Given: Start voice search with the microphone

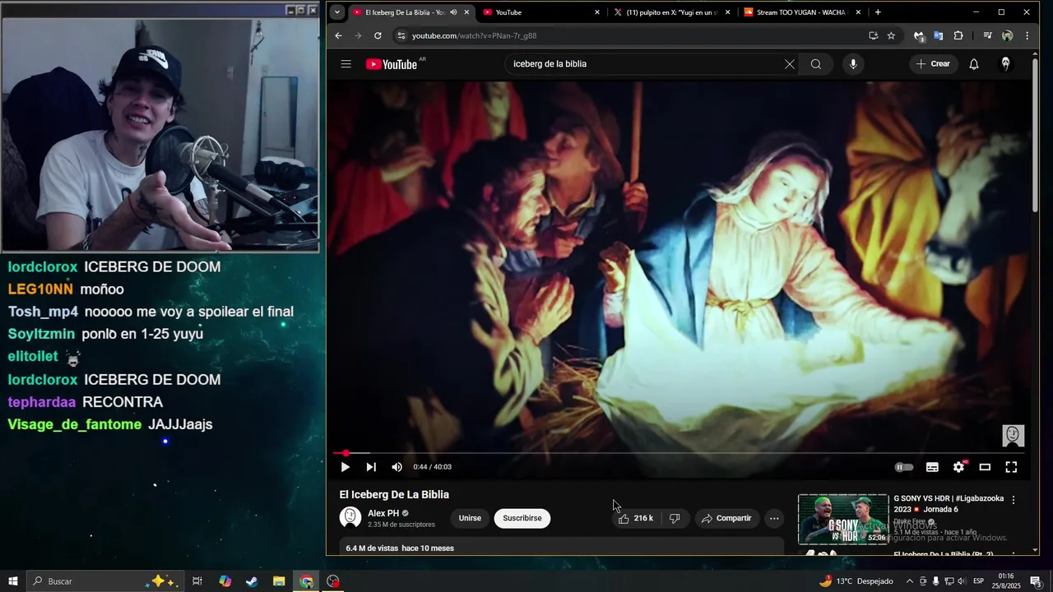Looking at the screenshot, I should (853, 64).
